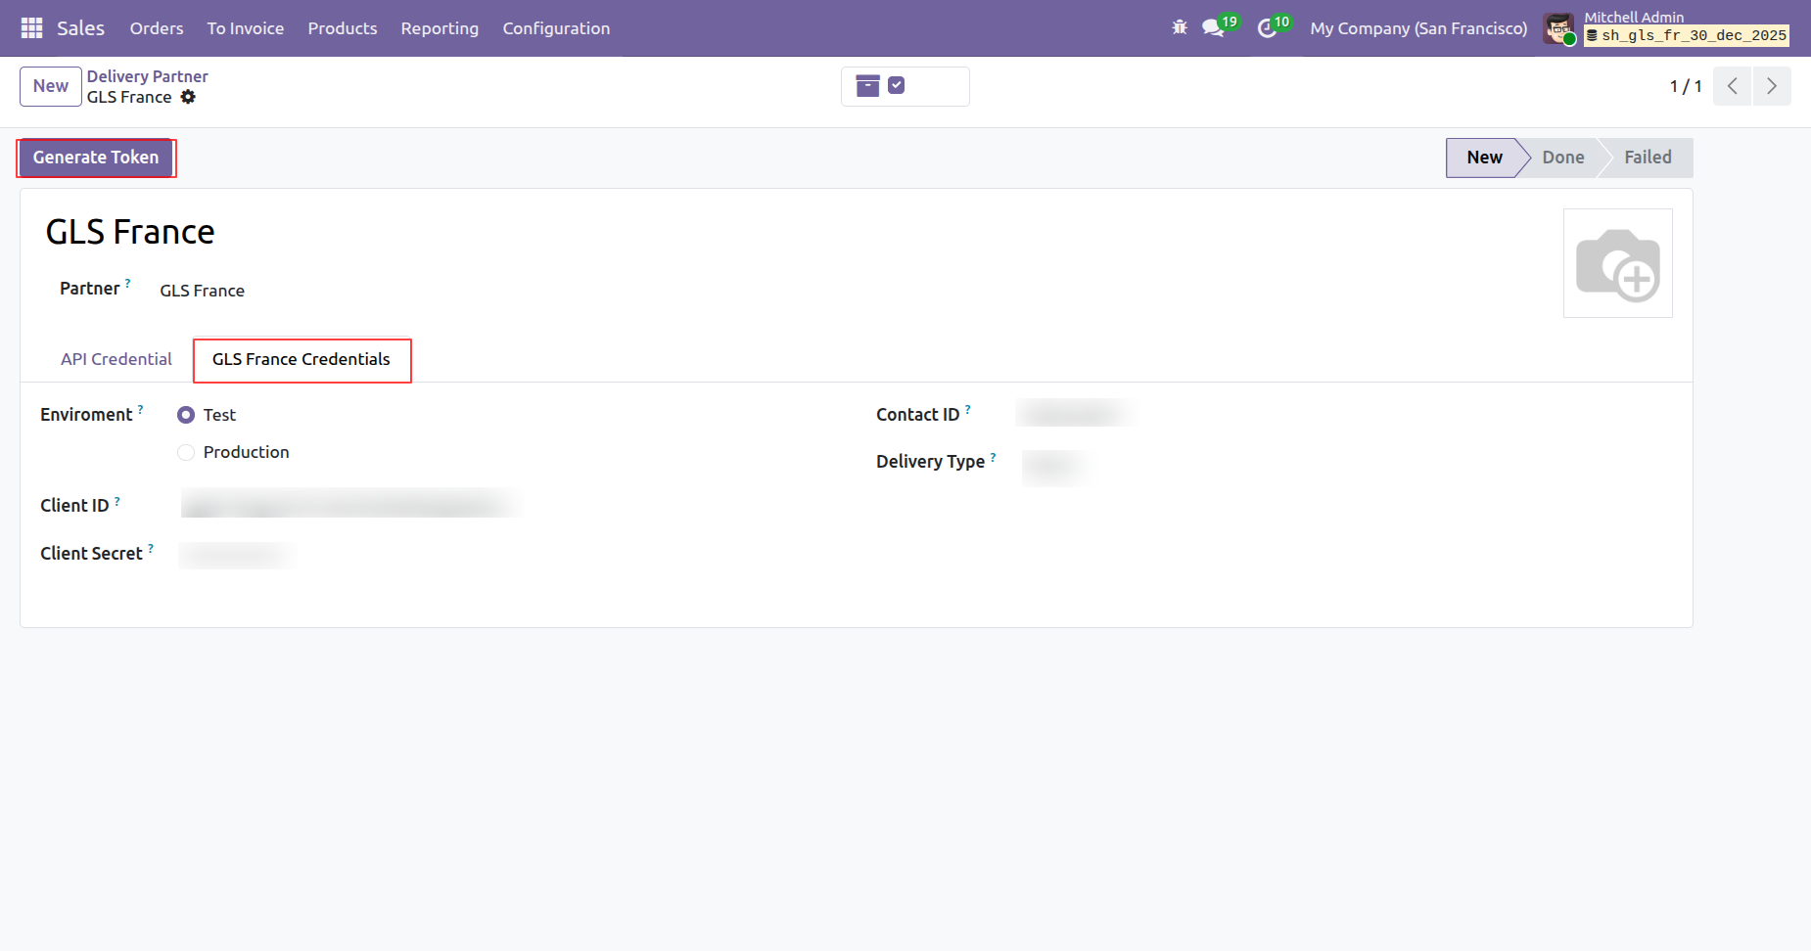Select the Test environment radio button
This screenshot has height=951, width=1811.
tap(186, 415)
